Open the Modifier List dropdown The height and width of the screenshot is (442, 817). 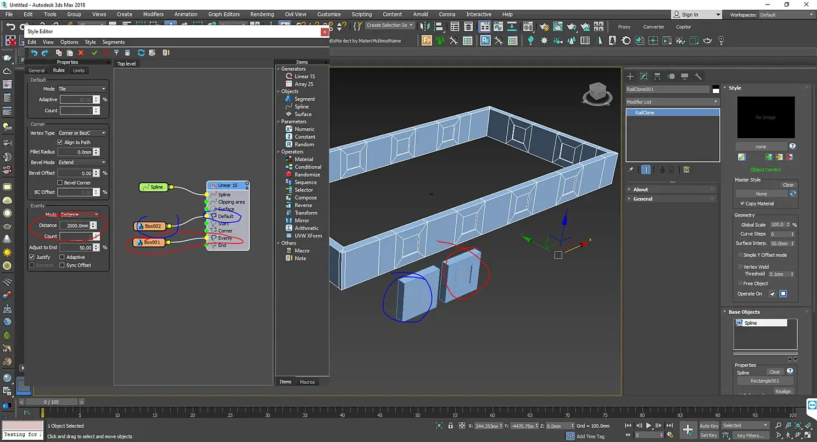point(672,102)
